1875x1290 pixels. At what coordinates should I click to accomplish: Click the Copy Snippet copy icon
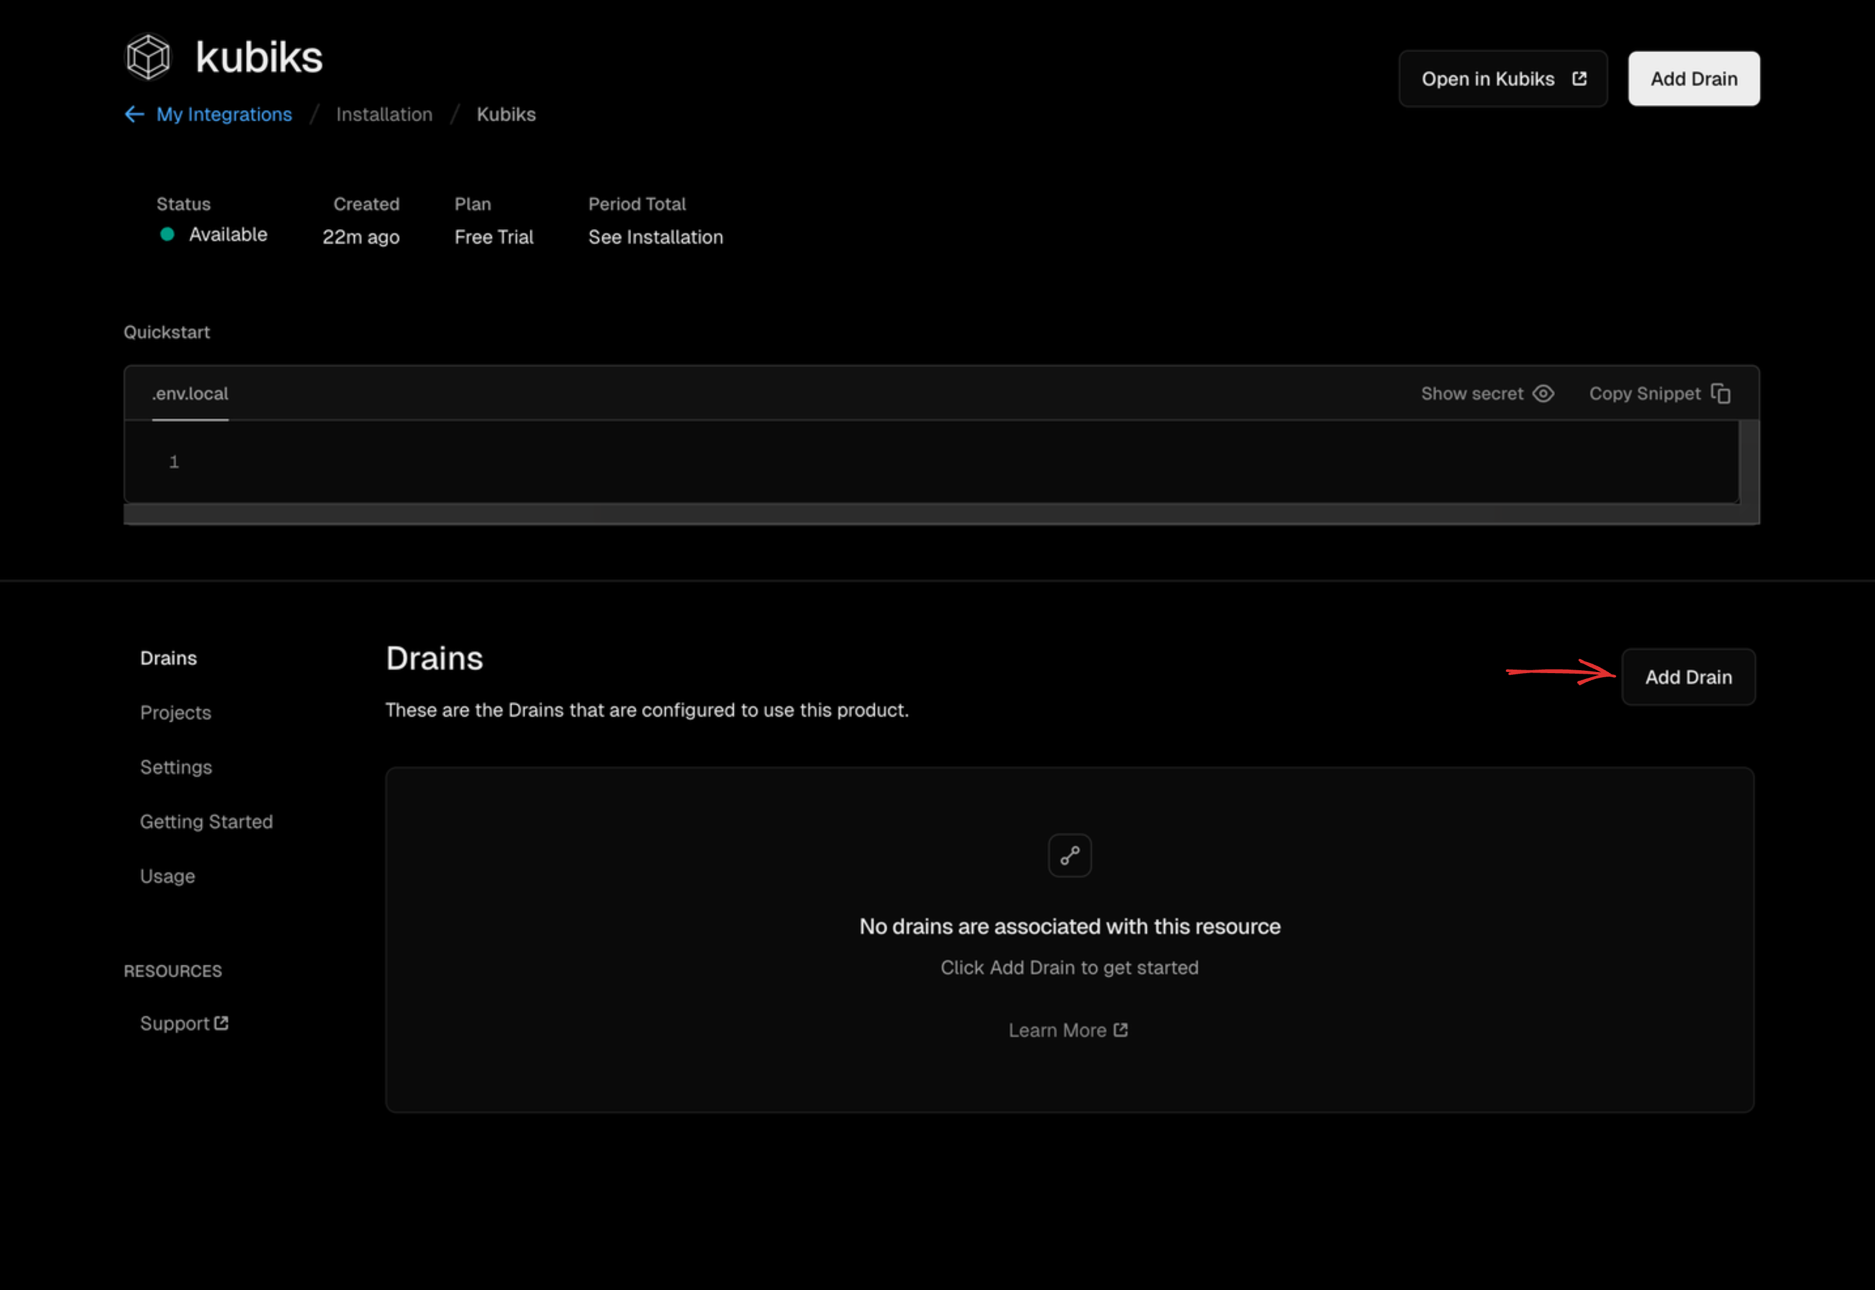click(x=1721, y=394)
